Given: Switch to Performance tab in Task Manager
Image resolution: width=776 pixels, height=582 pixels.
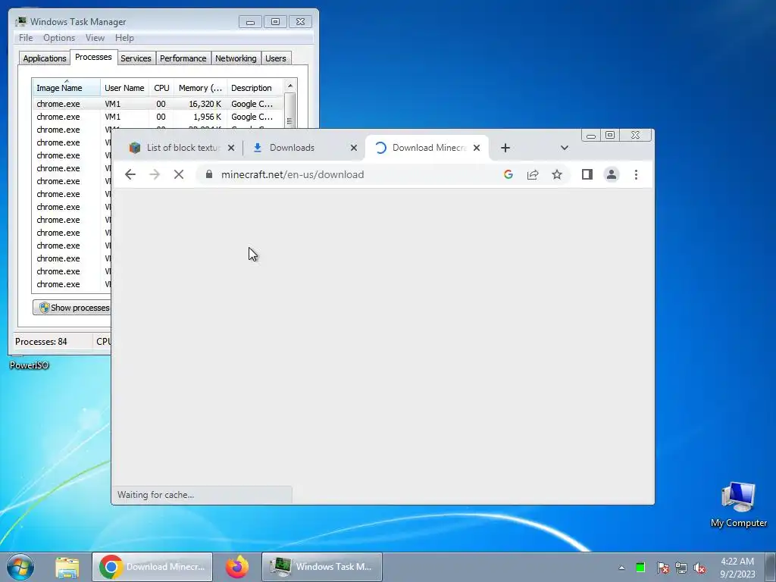Looking at the screenshot, I should [x=183, y=58].
